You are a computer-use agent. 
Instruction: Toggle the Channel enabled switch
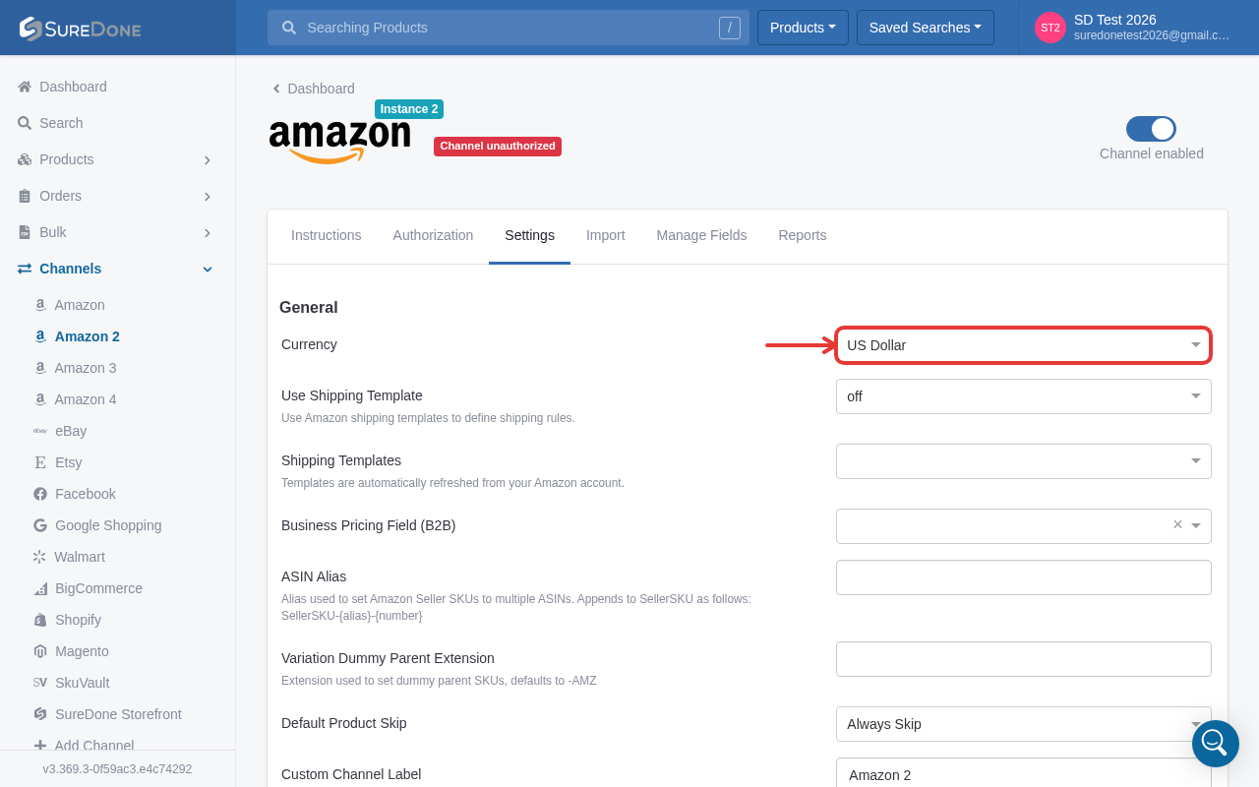click(x=1151, y=129)
